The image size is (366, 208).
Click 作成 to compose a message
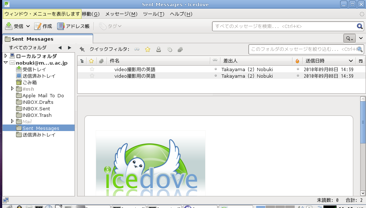(43, 26)
